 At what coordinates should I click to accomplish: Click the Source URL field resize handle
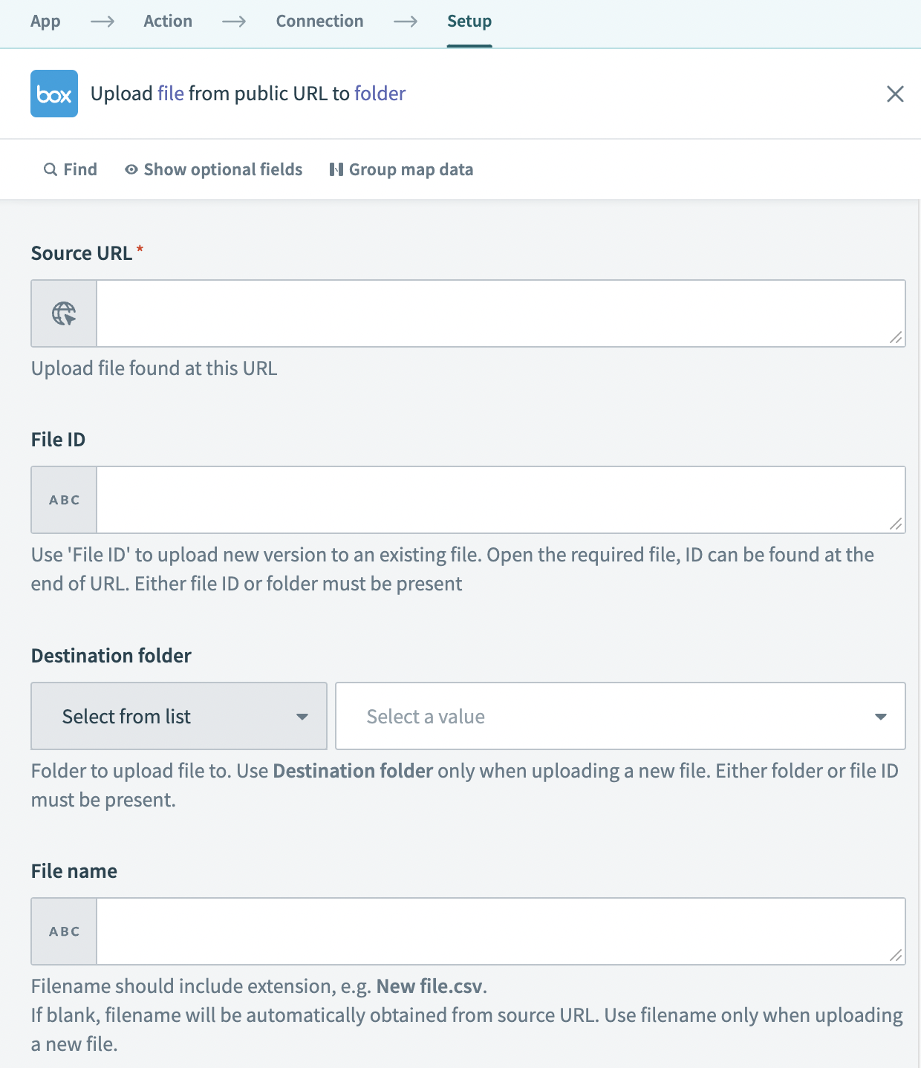click(x=896, y=338)
